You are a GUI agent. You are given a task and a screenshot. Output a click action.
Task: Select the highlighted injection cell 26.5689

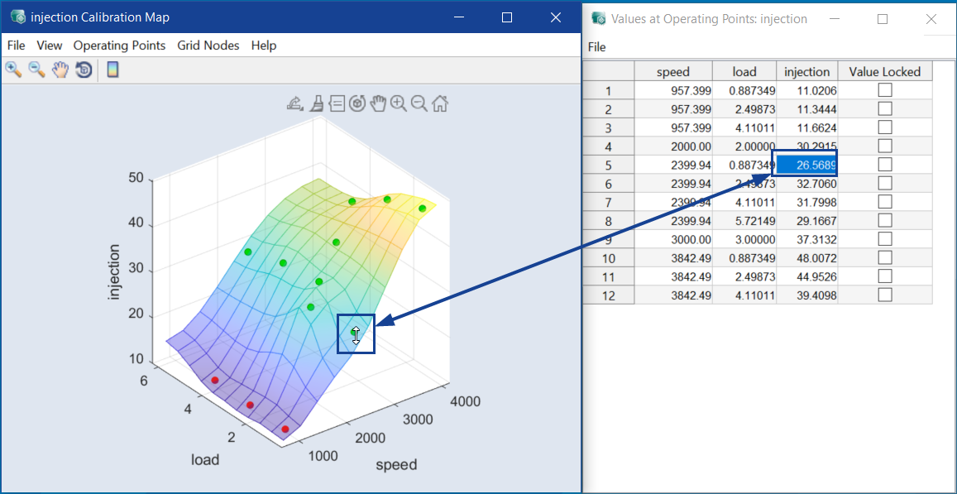pos(806,165)
